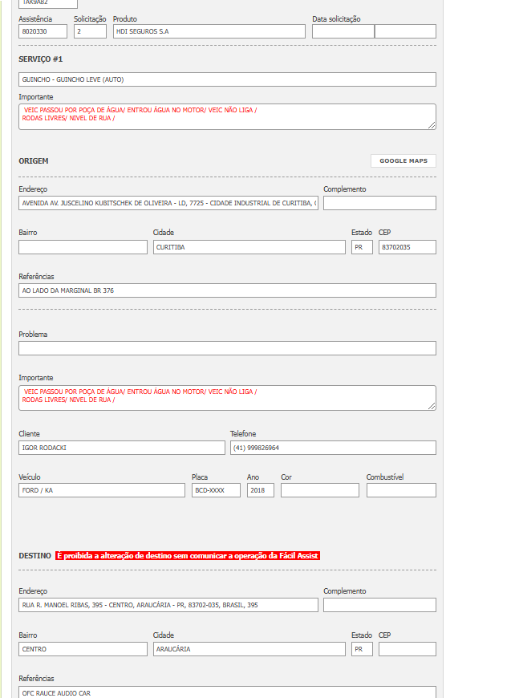Click the Cidade field with ARAUCÁRIA

249,649
